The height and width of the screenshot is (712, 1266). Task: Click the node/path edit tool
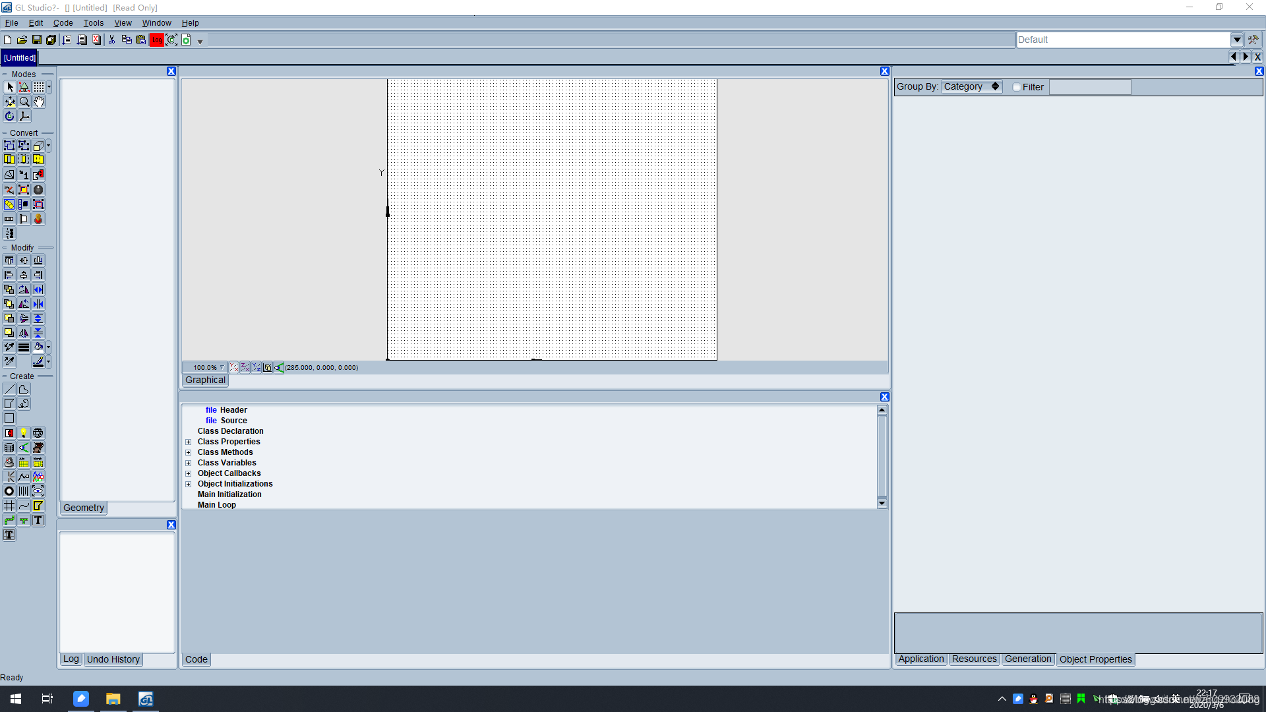pos(24,87)
